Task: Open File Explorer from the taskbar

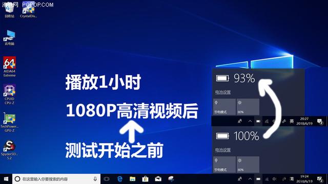Action: click(x=132, y=179)
